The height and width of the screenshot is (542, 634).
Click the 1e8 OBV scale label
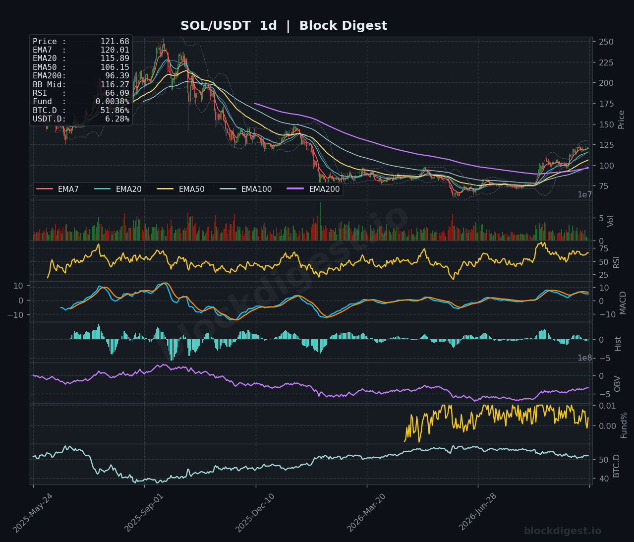[585, 358]
